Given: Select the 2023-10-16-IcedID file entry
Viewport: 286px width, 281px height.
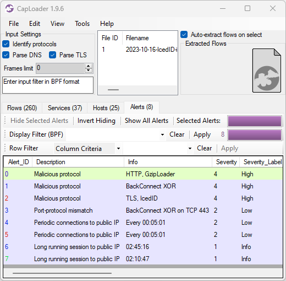Looking at the screenshot, I should (138, 50).
